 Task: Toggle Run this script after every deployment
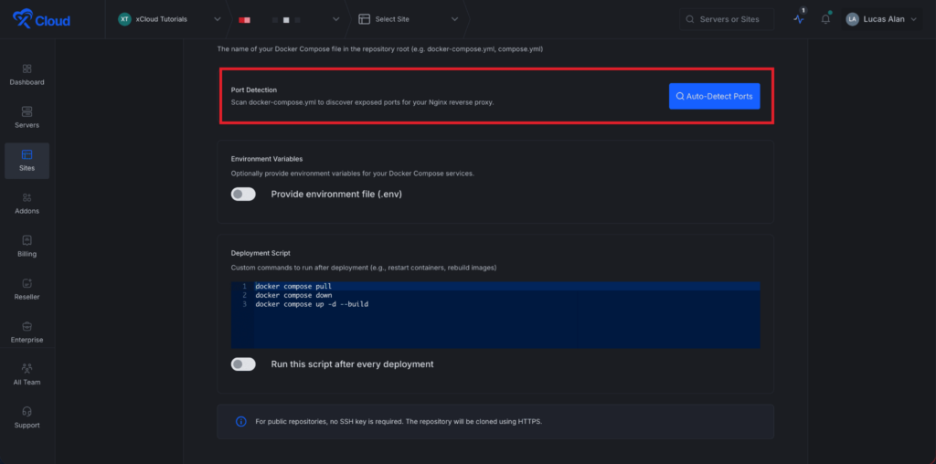point(243,364)
